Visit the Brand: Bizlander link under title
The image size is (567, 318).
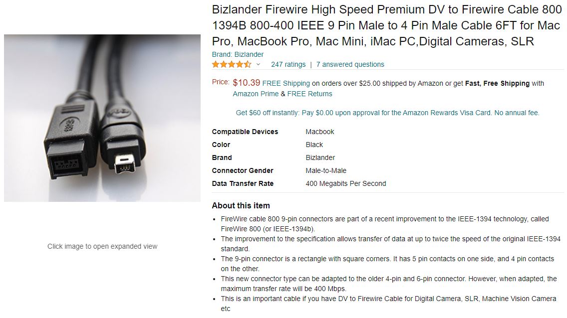[x=238, y=54]
